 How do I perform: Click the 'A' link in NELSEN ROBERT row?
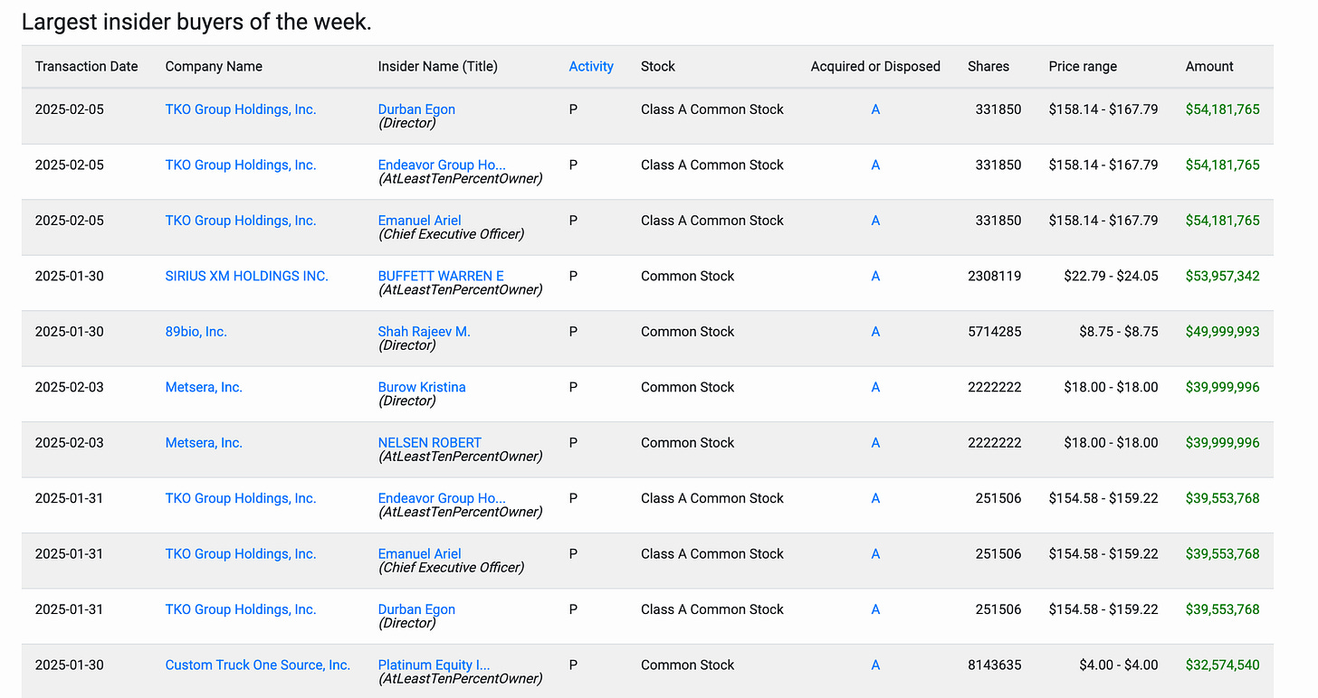(875, 443)
